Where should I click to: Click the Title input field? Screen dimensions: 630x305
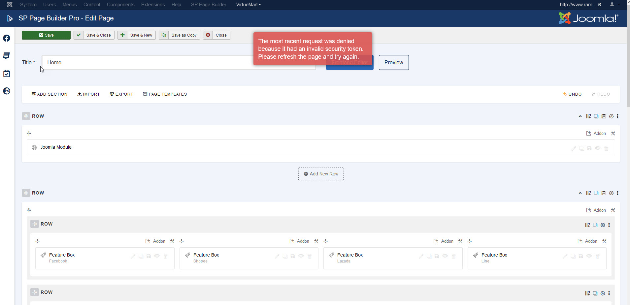[x=149, y=63]
